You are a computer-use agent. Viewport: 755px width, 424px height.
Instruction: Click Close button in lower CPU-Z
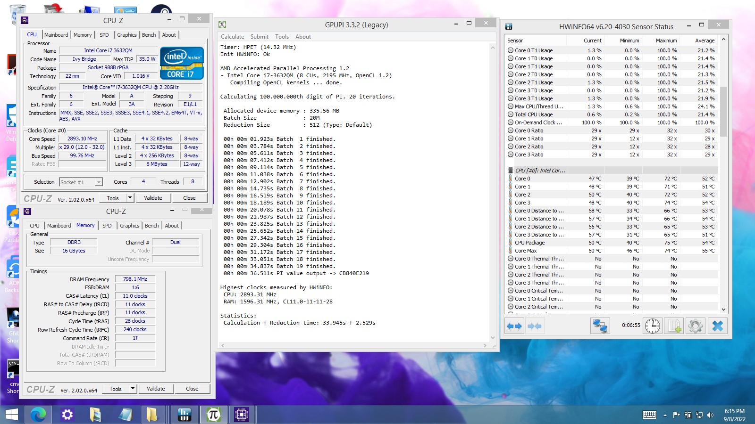pos(192,389)
